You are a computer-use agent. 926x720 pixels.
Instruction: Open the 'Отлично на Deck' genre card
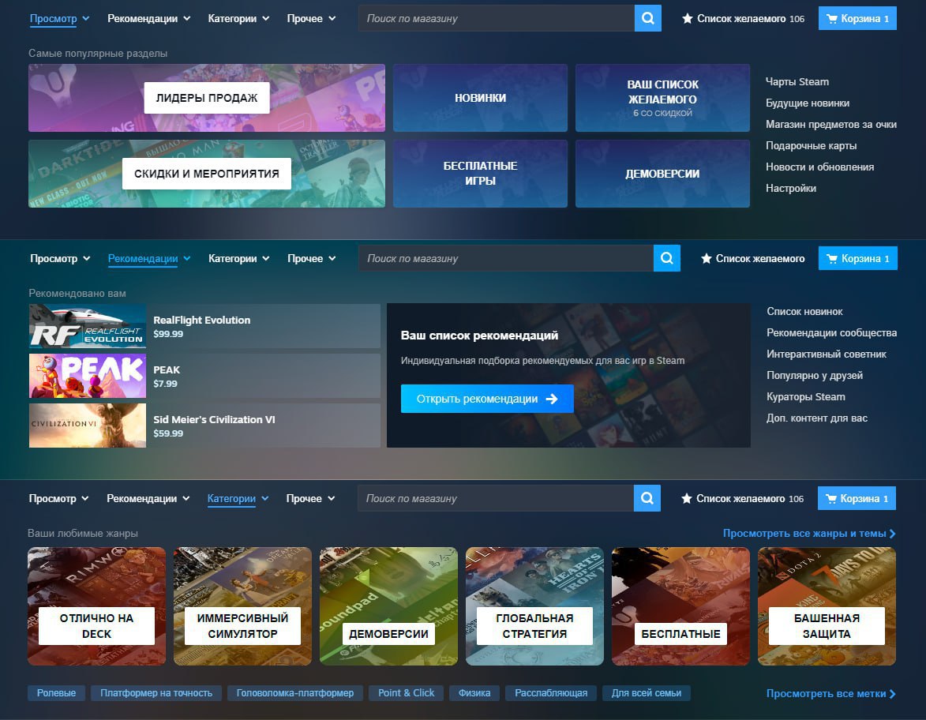pyautogui.click(x=97, y=606)
